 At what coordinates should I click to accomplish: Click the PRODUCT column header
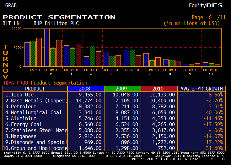coord(35,89)
